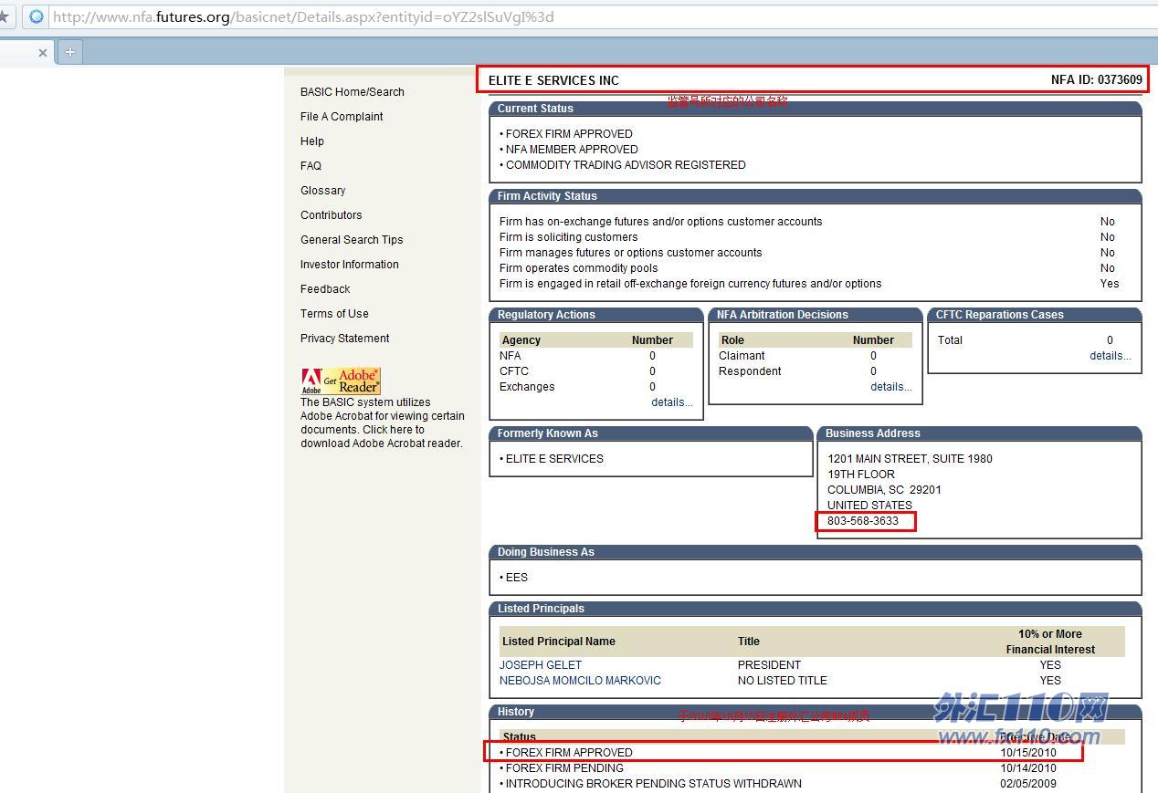Click Listed Principal Name column header

point(559,642)
